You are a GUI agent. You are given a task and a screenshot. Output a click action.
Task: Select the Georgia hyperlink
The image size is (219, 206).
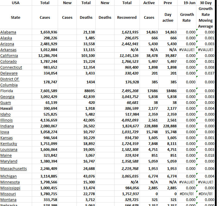[7, 97]
